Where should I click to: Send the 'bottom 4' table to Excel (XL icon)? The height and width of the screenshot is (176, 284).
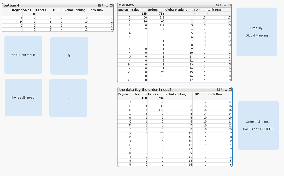(103, 5)
